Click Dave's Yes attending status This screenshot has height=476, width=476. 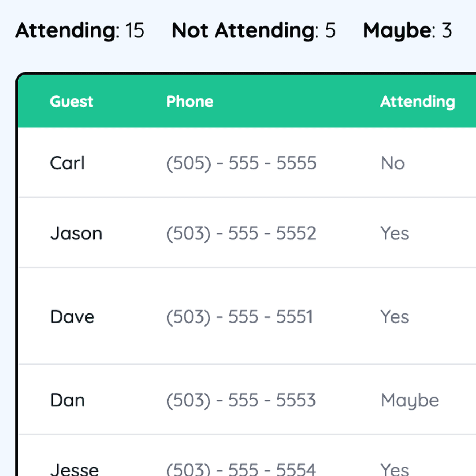pos(394,316)
